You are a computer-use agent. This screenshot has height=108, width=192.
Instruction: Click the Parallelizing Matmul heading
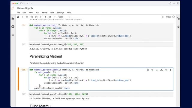46,56
